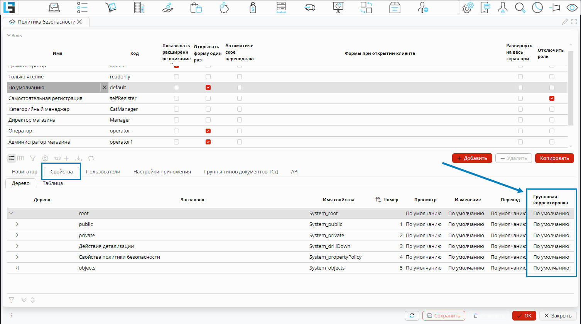
Task: Click the red 'Добавить' button
Action: click(x=472, y=158)
